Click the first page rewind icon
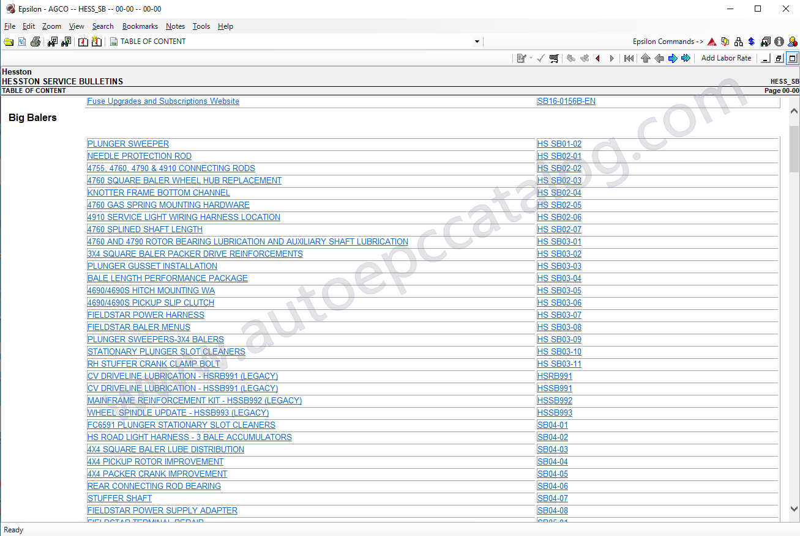The image size is (800, 536). pyautogui.click(x=629, y=58)
